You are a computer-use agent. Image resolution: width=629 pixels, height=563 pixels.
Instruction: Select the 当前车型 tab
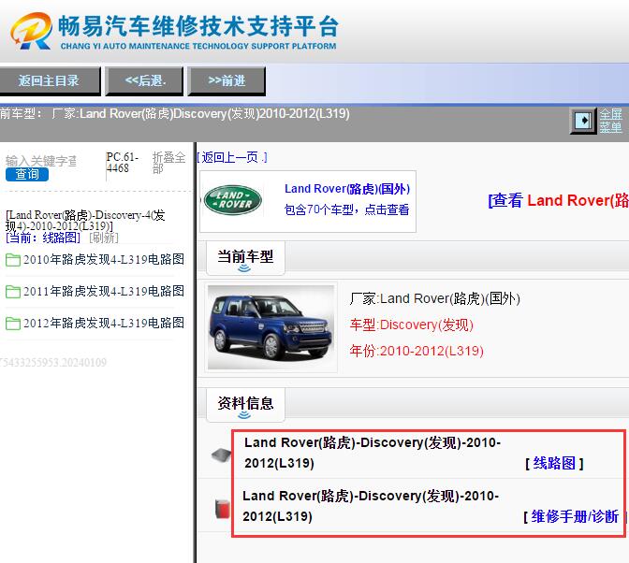point(245,257)
